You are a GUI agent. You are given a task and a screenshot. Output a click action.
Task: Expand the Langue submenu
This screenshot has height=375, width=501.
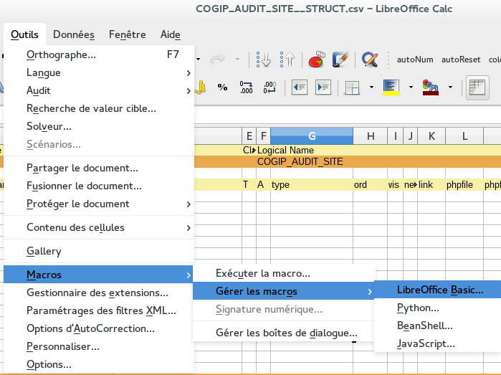(99, 73)
